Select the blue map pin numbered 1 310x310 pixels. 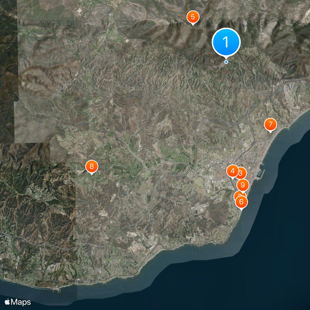(x=225, y=41)
